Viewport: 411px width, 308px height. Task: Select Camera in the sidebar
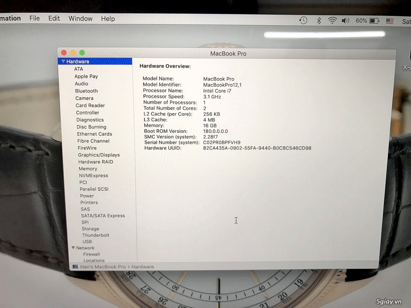click(84, 98)
